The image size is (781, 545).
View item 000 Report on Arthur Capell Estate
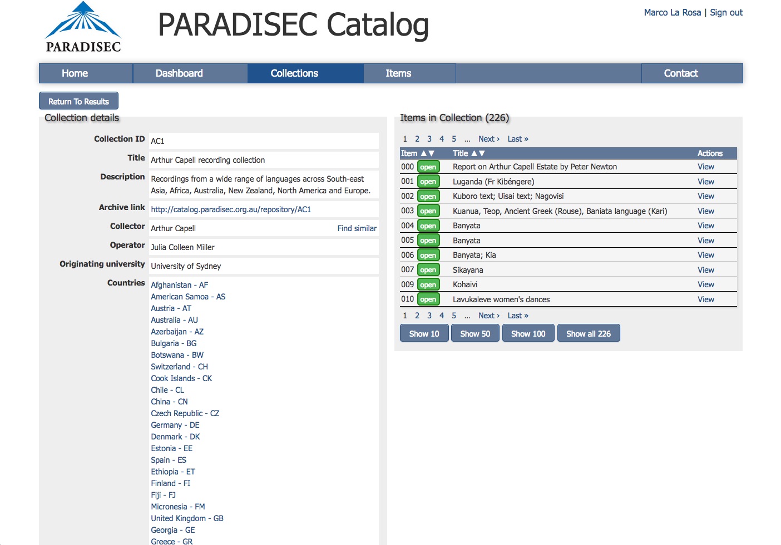pos(706,167)
